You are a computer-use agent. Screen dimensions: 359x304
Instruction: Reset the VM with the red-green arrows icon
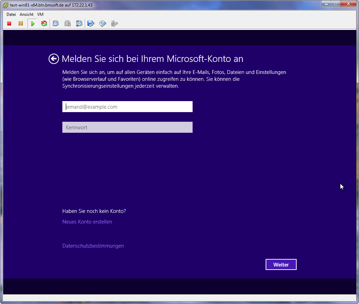[44, 23]
